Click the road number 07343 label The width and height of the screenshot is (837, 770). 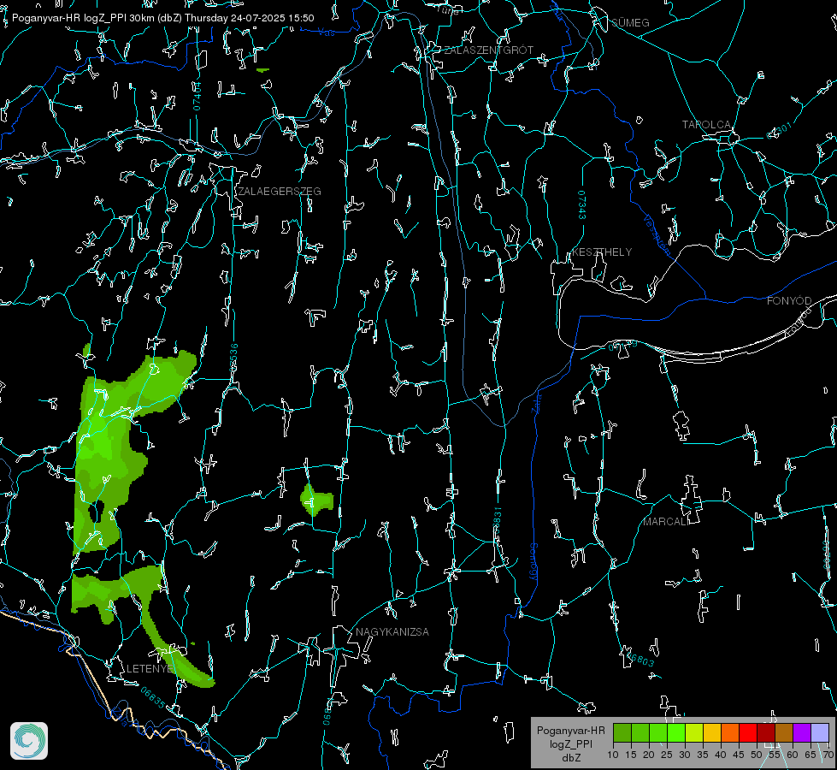[x=582, y=205]
